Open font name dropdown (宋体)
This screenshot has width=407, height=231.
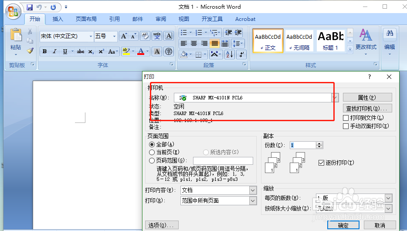[x=91, y=36]
